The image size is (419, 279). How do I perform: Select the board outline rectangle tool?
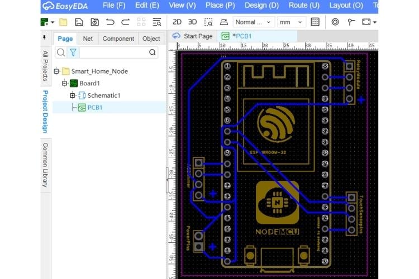(366, 22)
